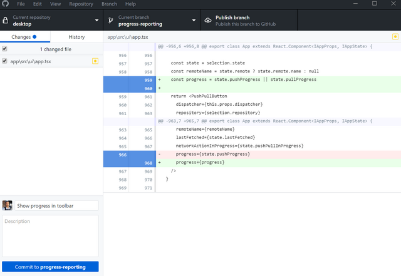Click the line 'networkActionInProgress={state.pushPullInProgress}'
Screen dimensions: 401x276
click(239, 146)
